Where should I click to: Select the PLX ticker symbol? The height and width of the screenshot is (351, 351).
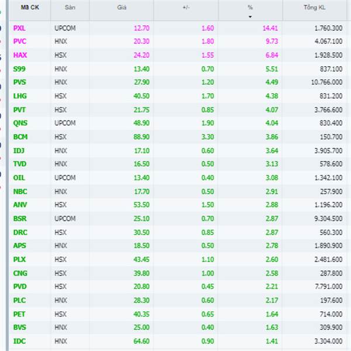19,259
